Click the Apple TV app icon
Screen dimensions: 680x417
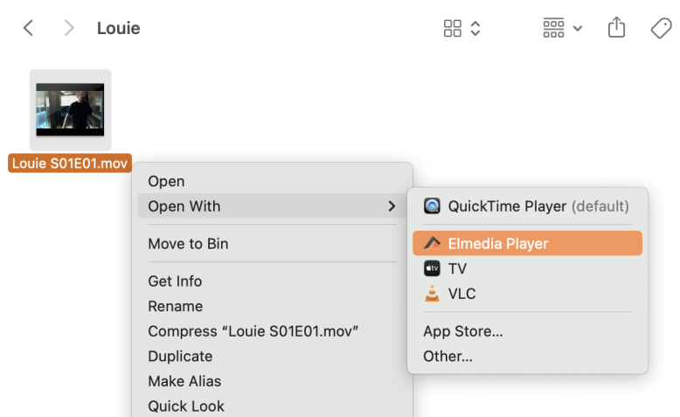pyautogui.click(x=432, y=268)
